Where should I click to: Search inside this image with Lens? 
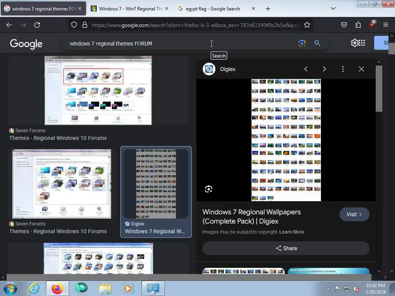[209, 189]
